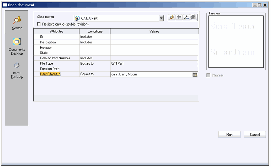Click the Includes condition for Related Item Number
Screen dimensions: 271x167
[x=95, y=58]
